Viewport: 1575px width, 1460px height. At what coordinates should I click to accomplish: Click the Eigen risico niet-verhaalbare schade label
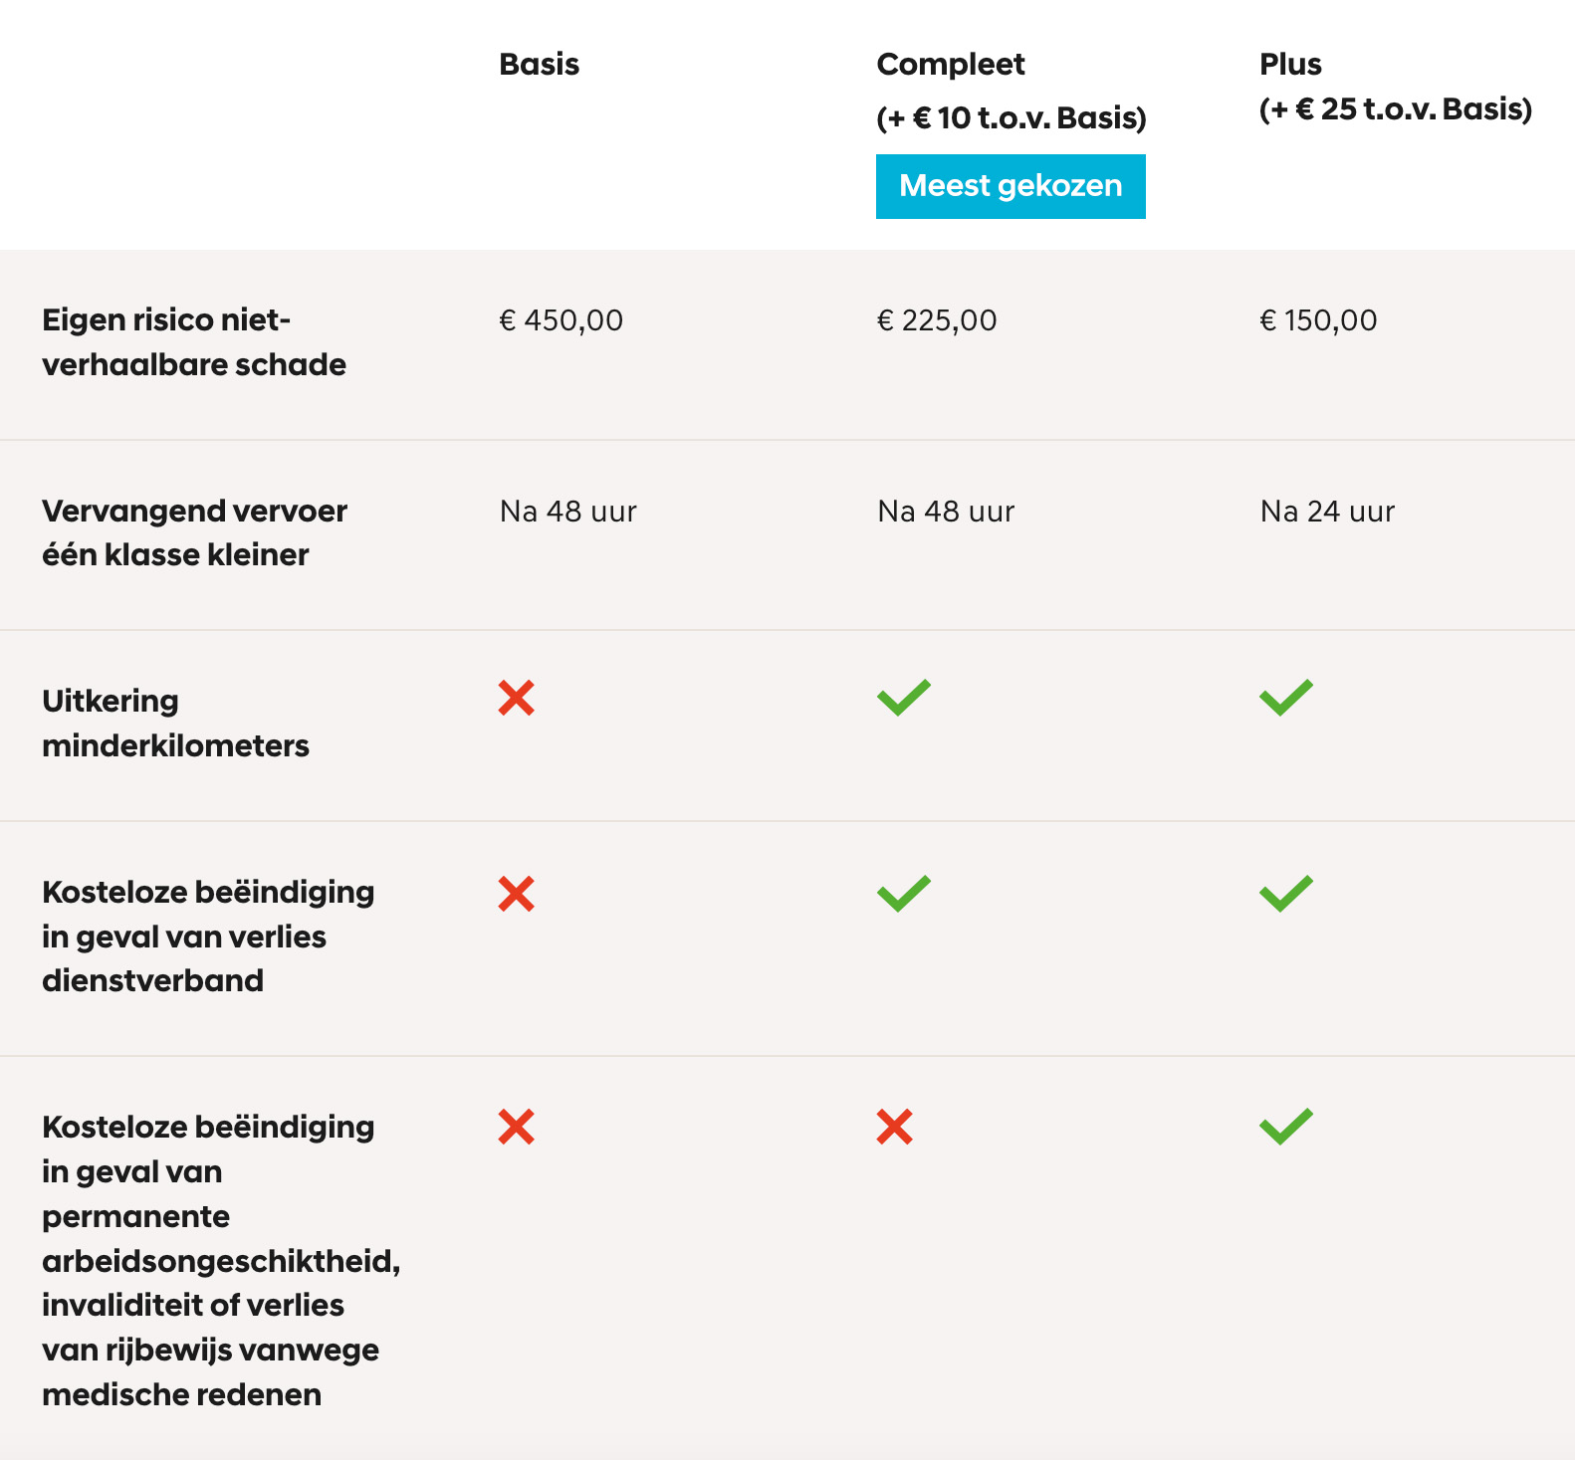point(194,342)
